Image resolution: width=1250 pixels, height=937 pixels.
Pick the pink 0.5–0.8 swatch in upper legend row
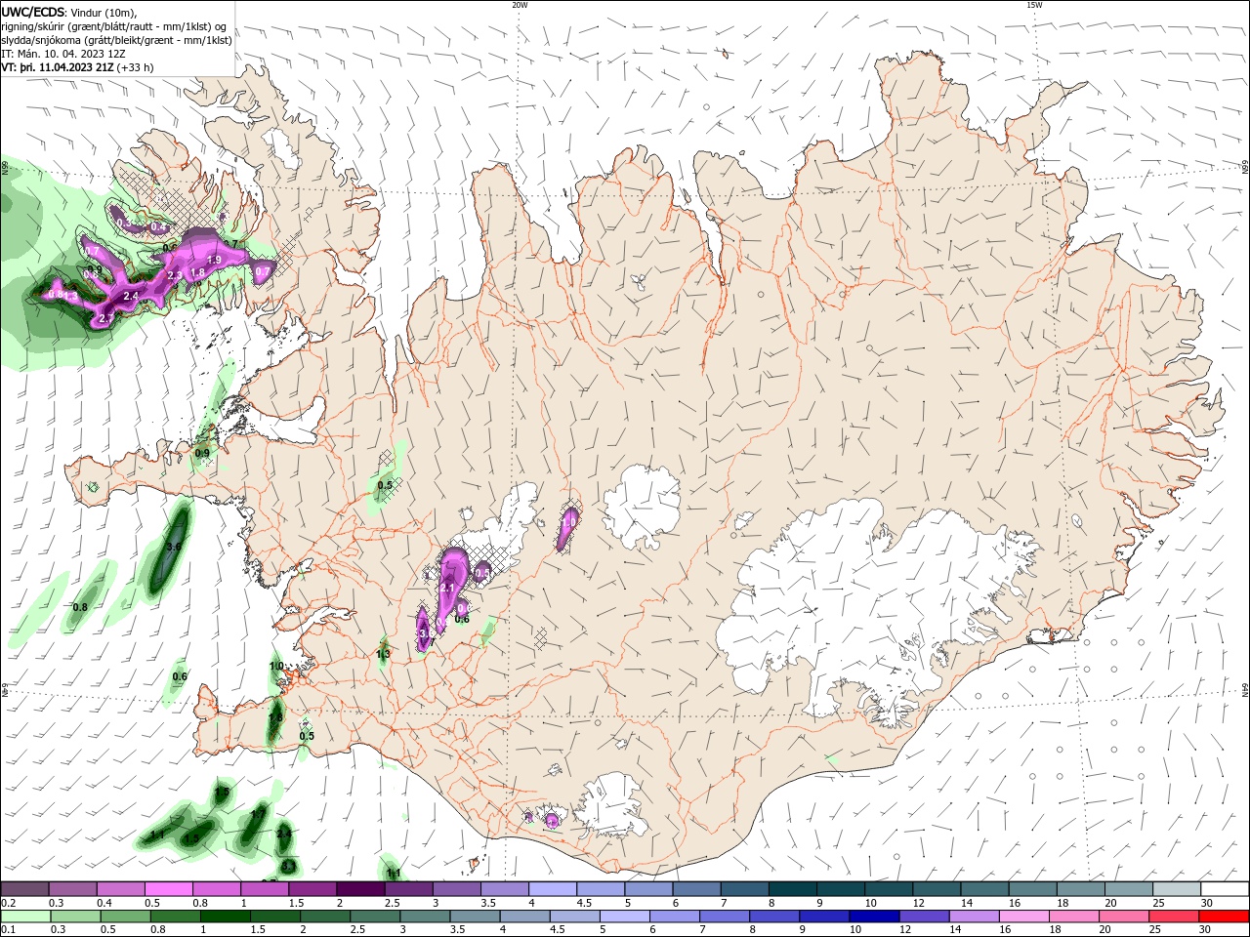(169, 889)
